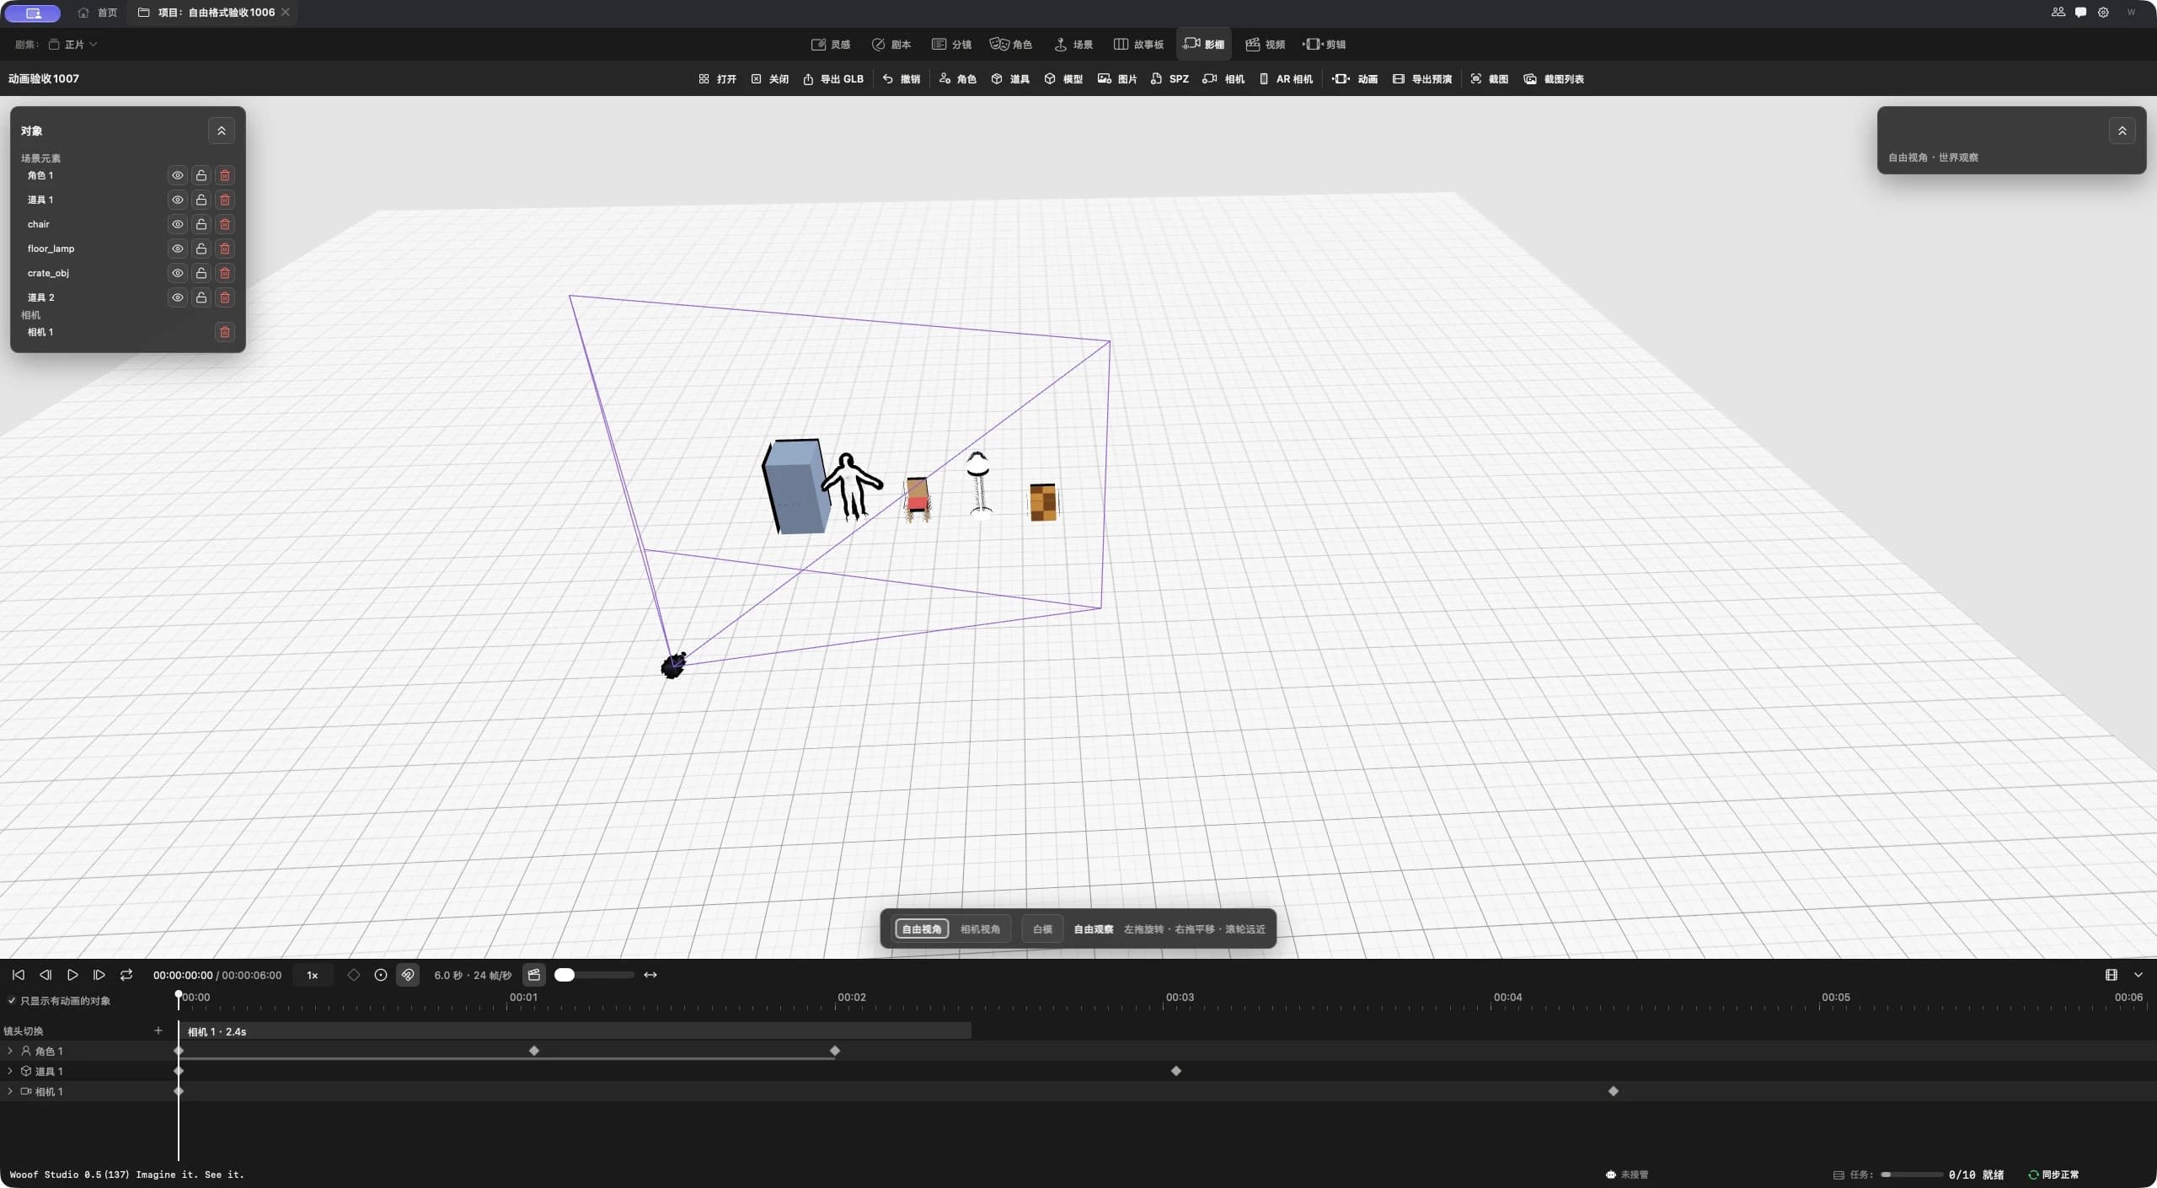Expand the 相机 1 timeline track
This screenshot has width=2157, height=1188.
click(x=10, y=1091)
